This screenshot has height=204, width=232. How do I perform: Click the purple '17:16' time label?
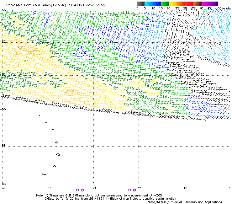pyautogui.click(x=132, y=191)
